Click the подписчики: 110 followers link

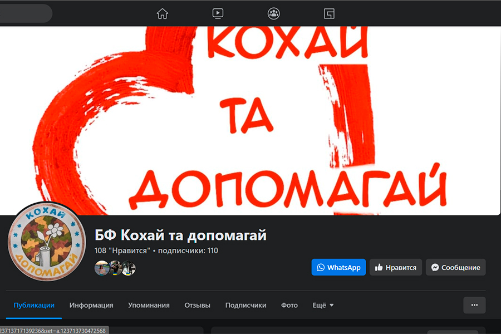tap(188, 250)
